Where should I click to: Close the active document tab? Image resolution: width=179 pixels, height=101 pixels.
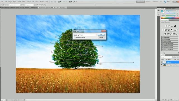coord(66,8)
